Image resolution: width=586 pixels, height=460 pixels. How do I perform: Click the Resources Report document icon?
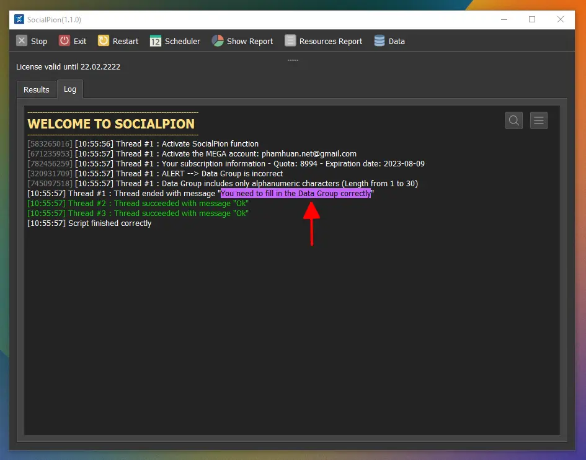point(290,40)
